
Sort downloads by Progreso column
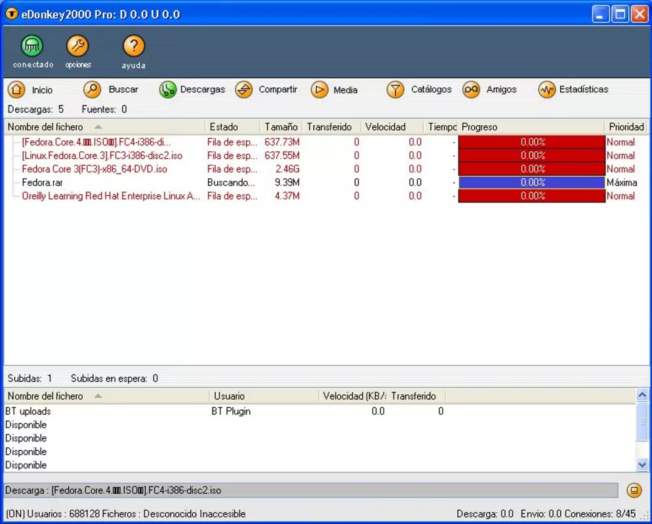[531, 127]
